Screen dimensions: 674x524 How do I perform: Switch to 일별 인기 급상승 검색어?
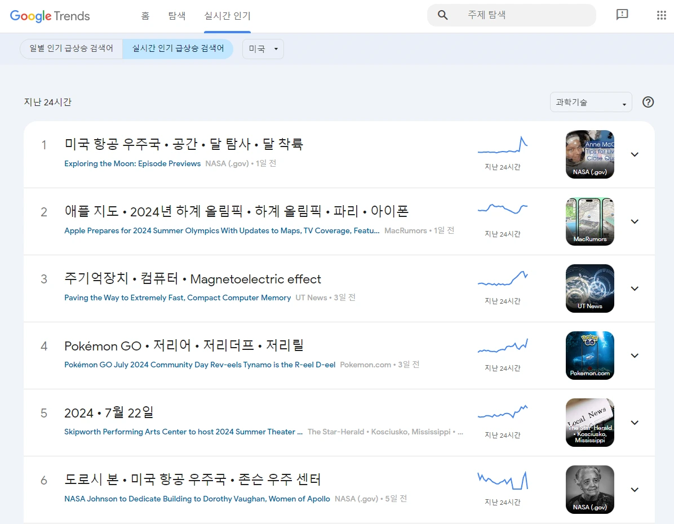[x=72, y=48]
